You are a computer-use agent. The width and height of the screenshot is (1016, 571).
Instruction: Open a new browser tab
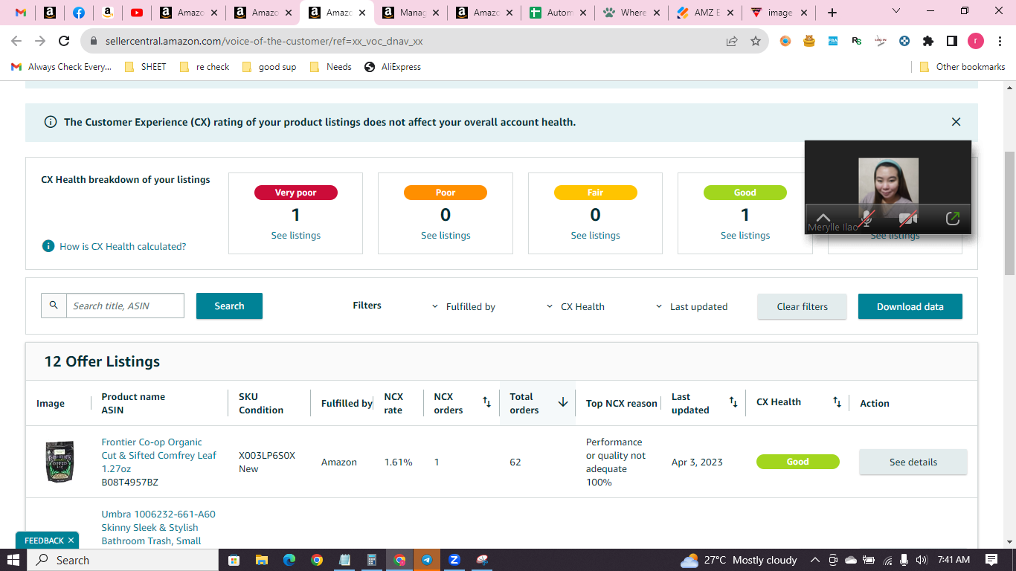[832, 13]
